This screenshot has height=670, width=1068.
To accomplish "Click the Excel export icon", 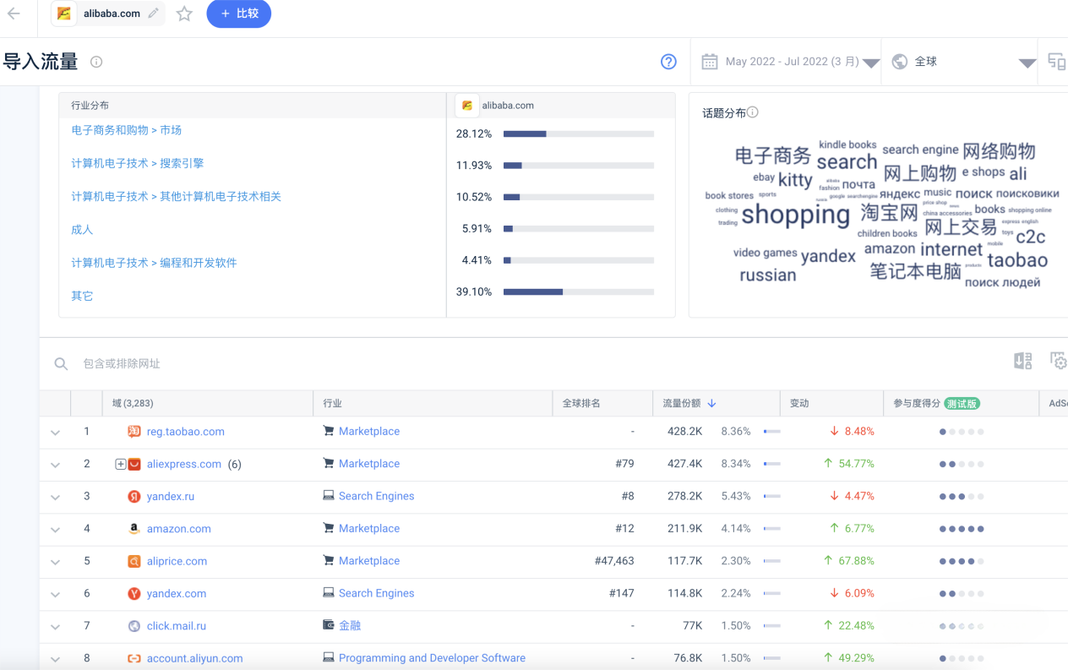I will click(1022, 362).
